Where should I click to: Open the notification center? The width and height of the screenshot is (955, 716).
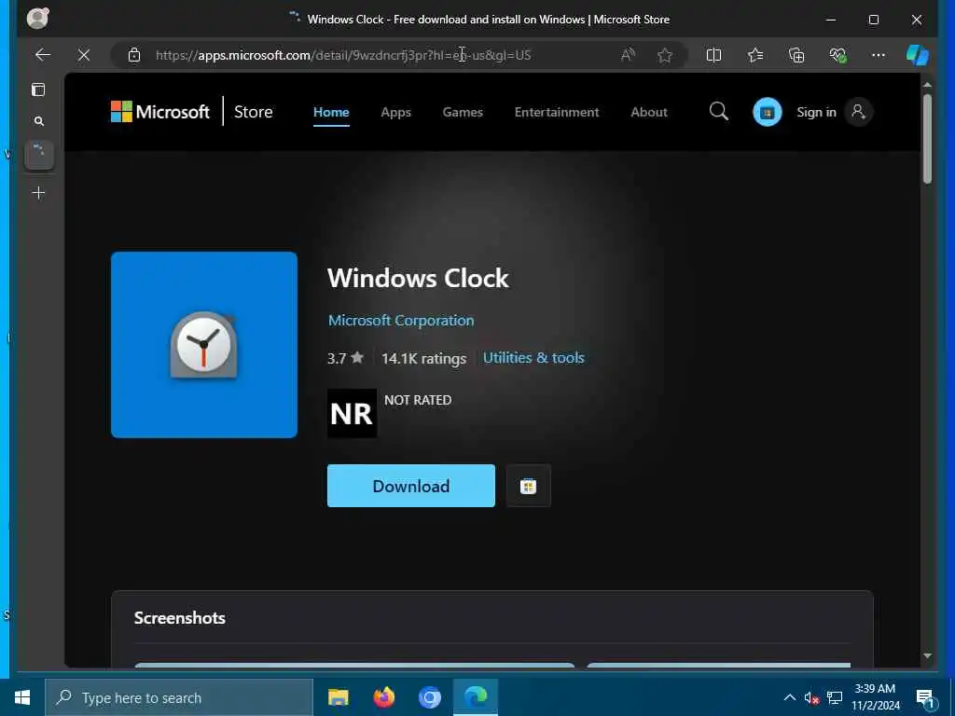pyautogui.click(x=926, y=698)
